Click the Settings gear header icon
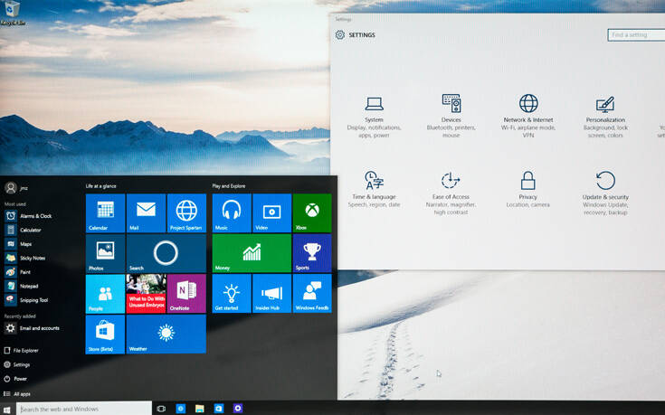This screenshot has height=415, width=665. click(339, 34)
